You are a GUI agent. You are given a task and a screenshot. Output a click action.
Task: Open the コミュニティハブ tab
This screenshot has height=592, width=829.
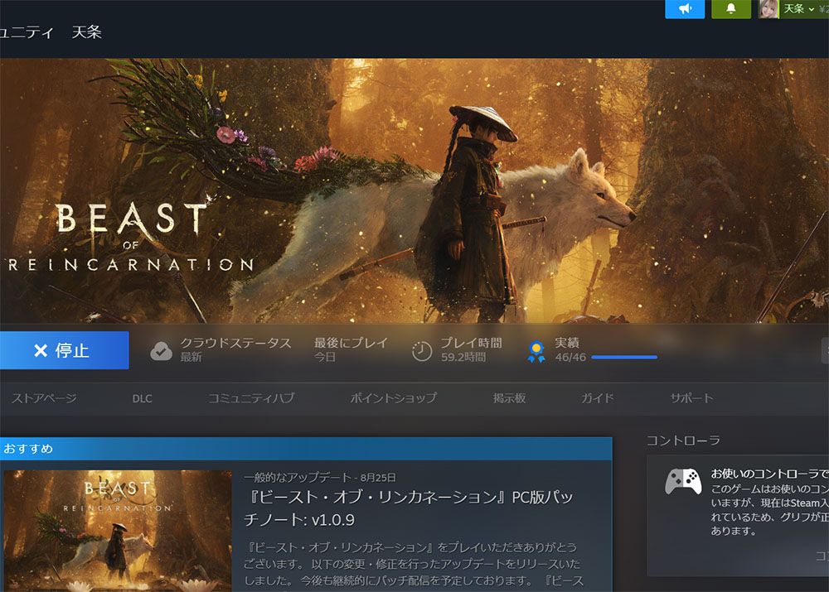(251, 398)
